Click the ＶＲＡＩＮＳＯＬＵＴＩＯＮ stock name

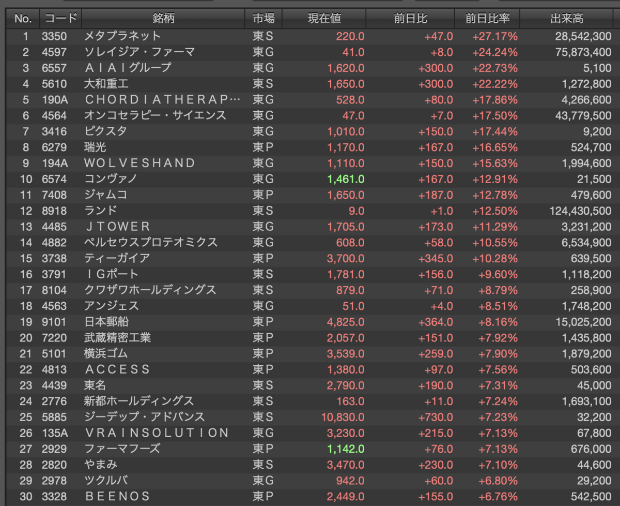157,433
